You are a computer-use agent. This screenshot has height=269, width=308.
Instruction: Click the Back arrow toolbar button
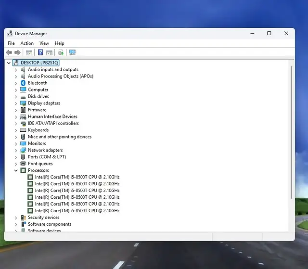[9, 52]
